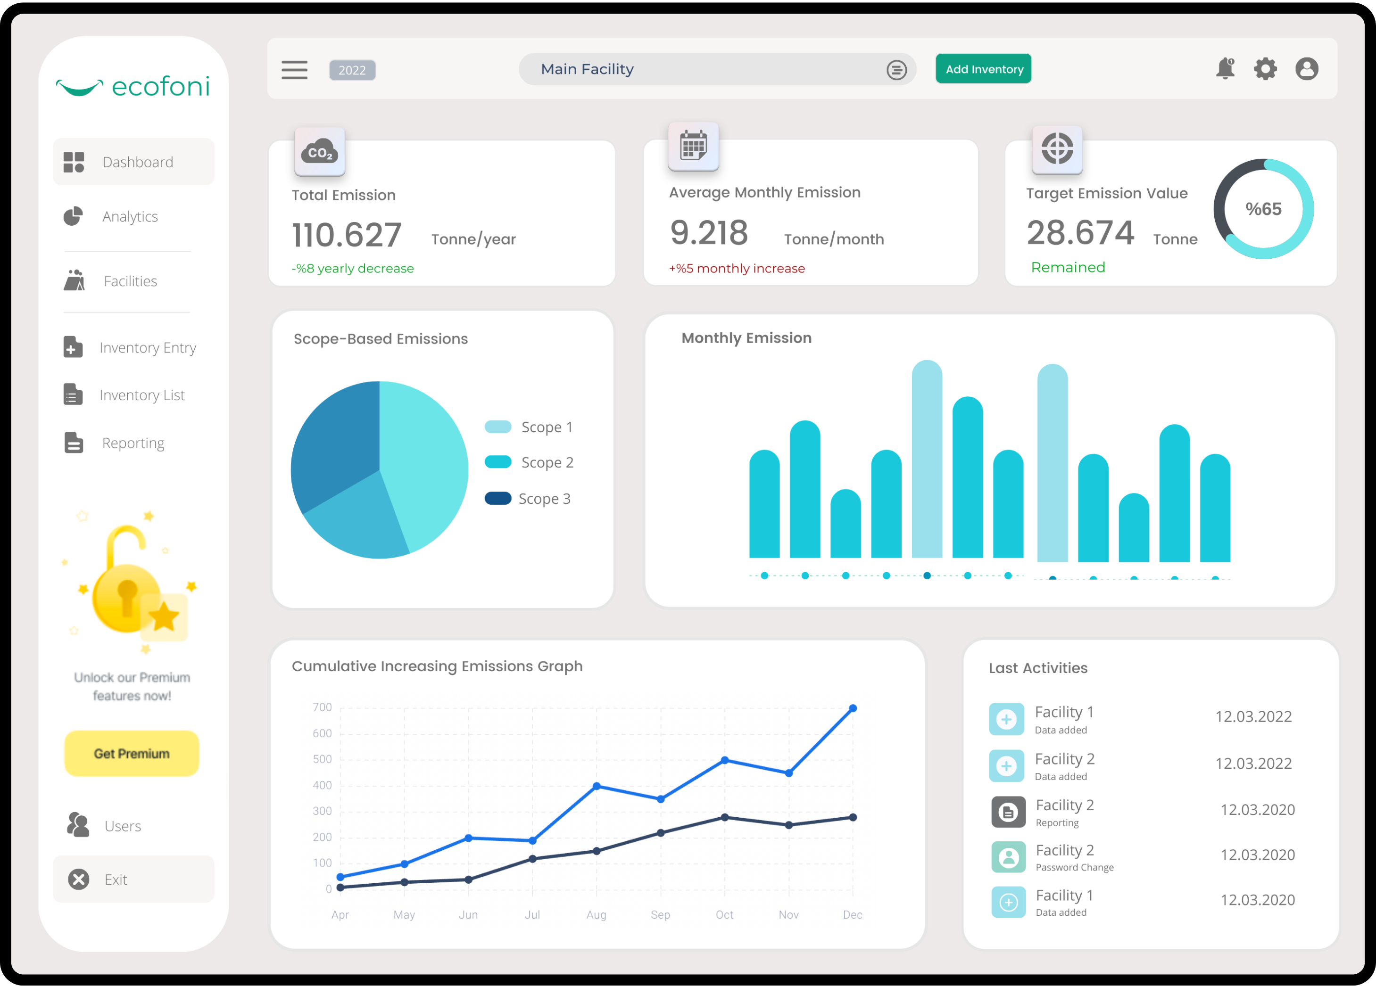Click the calendar icon on Average Monthly card
The height and width of the screenshot is (986, 1376).
point(693,146)
